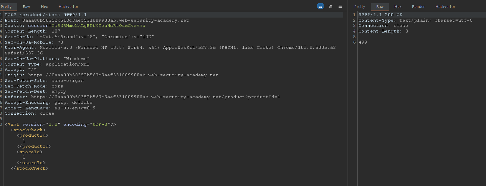Select the response Raw tab
The image size is (486, 186).
380,6
